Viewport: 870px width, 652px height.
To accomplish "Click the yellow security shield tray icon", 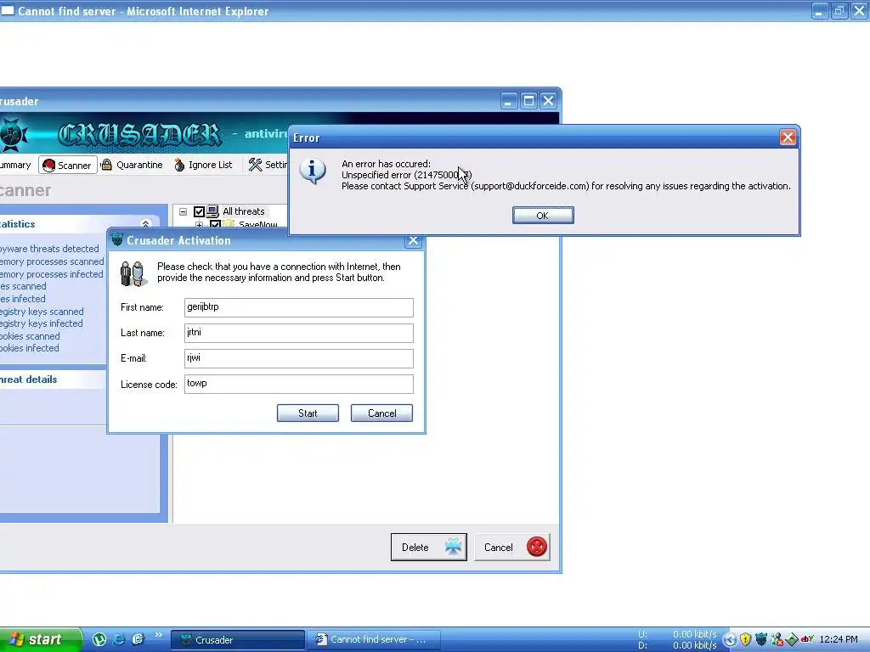I will click(x=745, y=640).
